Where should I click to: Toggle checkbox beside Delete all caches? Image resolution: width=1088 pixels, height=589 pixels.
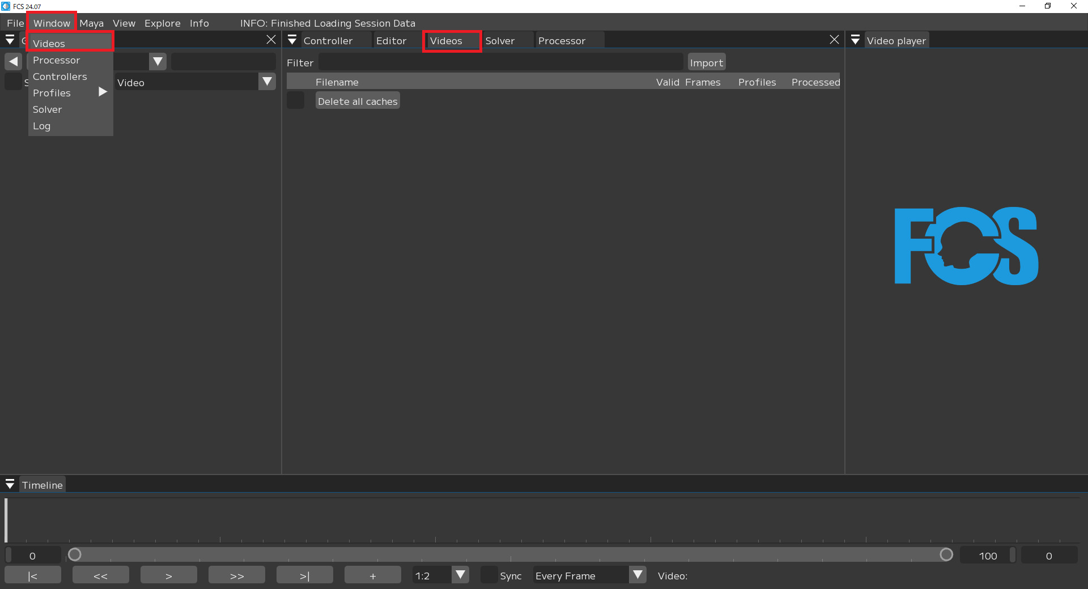pyautogui.click(x=295, y=101)
